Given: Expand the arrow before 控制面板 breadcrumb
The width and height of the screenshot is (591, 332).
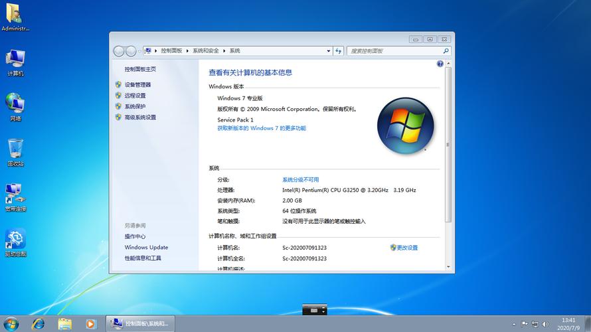Looking at the screenshot, I should tap(155, 51).
